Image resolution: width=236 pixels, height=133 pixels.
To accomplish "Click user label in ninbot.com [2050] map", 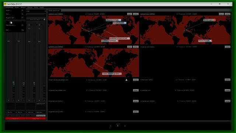I will pyautogui.click(x=112, y=74).
